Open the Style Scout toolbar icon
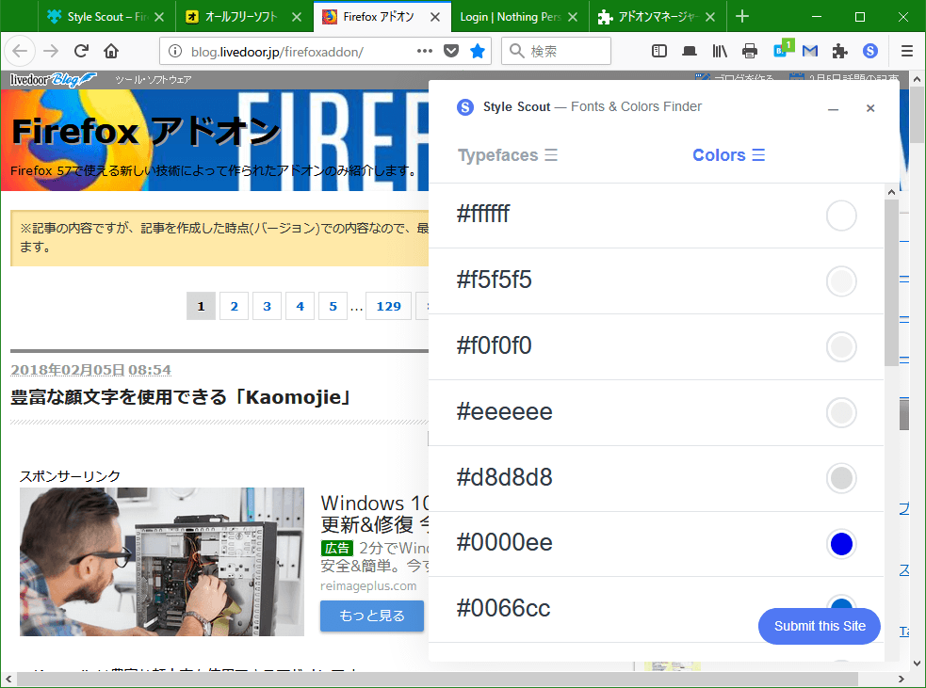Screen dimensions: 926x688 point(869,52)
